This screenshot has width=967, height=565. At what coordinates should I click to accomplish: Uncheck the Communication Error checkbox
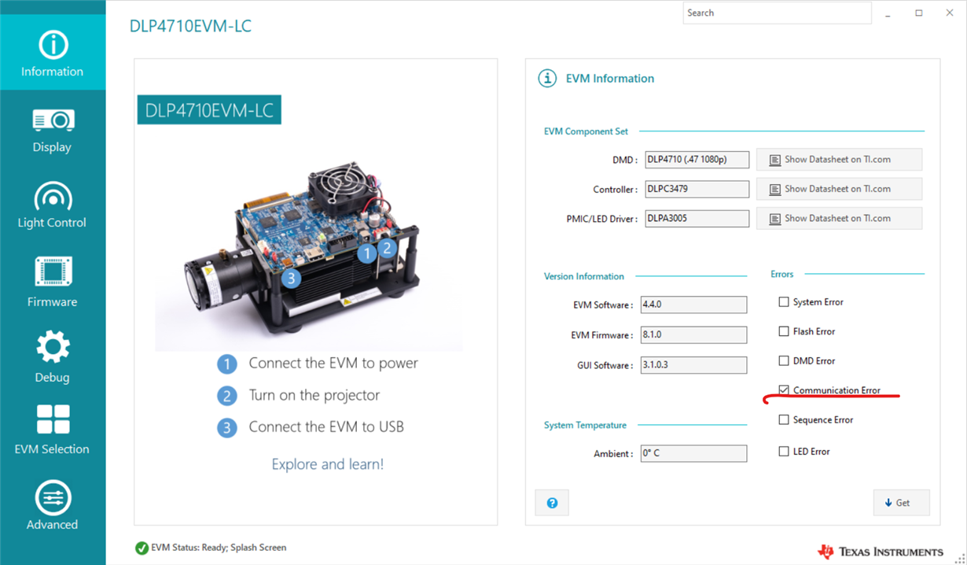[784, 390]
